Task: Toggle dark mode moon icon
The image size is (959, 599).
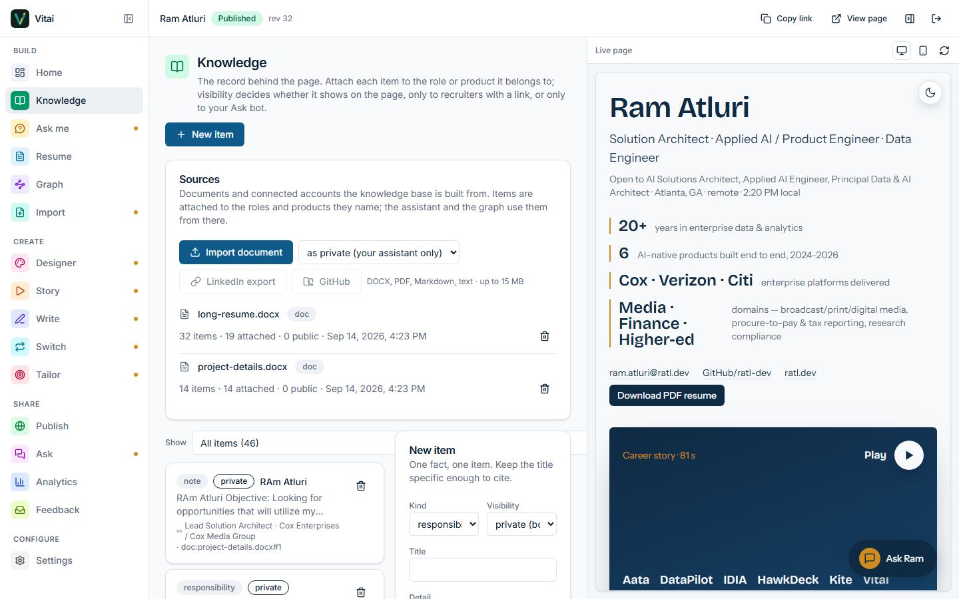Action: tap(930, 93)
